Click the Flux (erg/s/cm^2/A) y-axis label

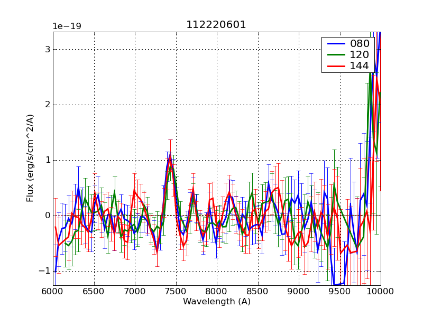[x=30, y=158]
